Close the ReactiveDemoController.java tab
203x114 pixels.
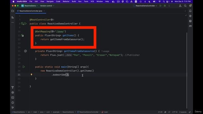44,11
